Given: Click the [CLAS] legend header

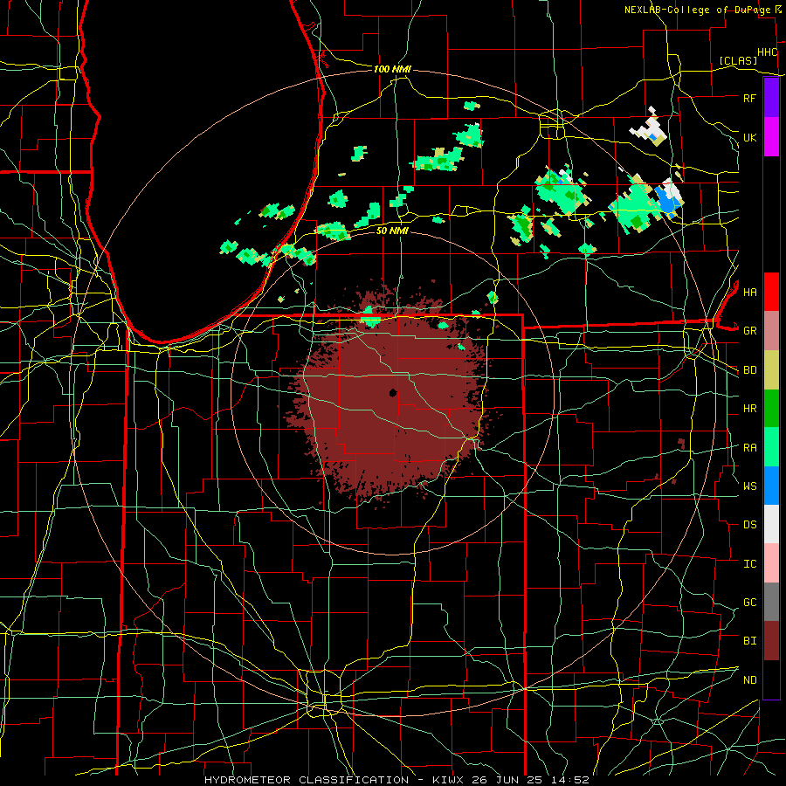Looking at the screenshot, I should (x=738, y=60).
